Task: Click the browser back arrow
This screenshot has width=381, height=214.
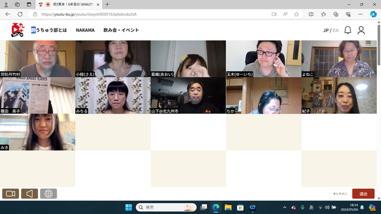Action: coord(8,14)
